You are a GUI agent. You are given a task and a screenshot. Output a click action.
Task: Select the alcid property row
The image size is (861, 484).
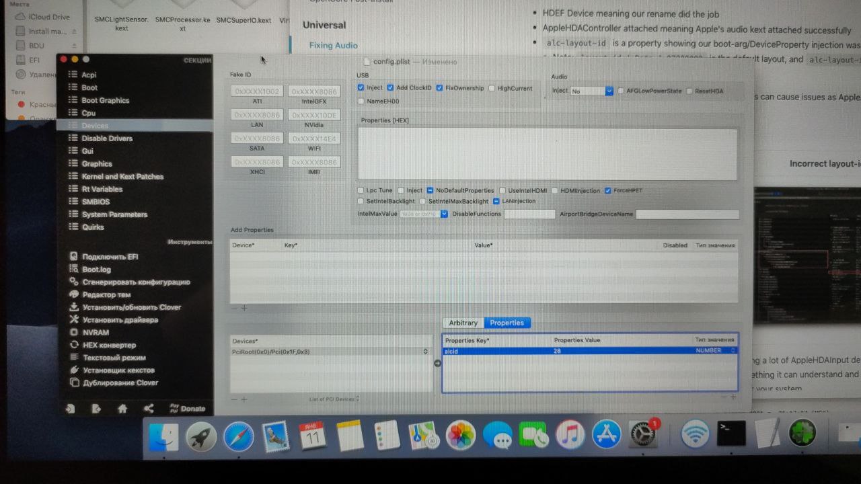pos(590,351)
